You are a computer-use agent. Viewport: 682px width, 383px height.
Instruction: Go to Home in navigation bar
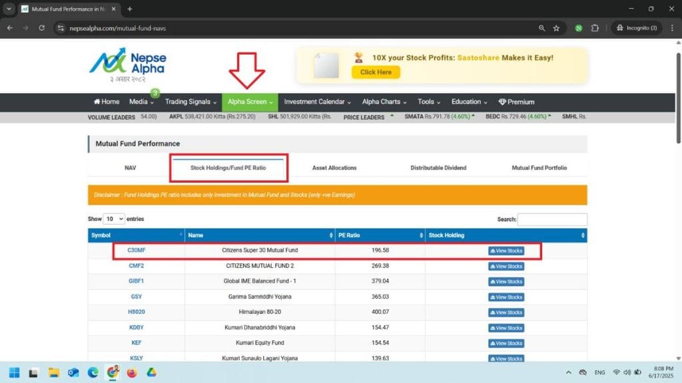pyautogui.click(x=107, y=102)
